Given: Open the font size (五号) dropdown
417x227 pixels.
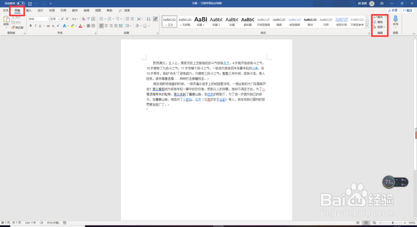Looking at the screenshot, I should point(58,19).
